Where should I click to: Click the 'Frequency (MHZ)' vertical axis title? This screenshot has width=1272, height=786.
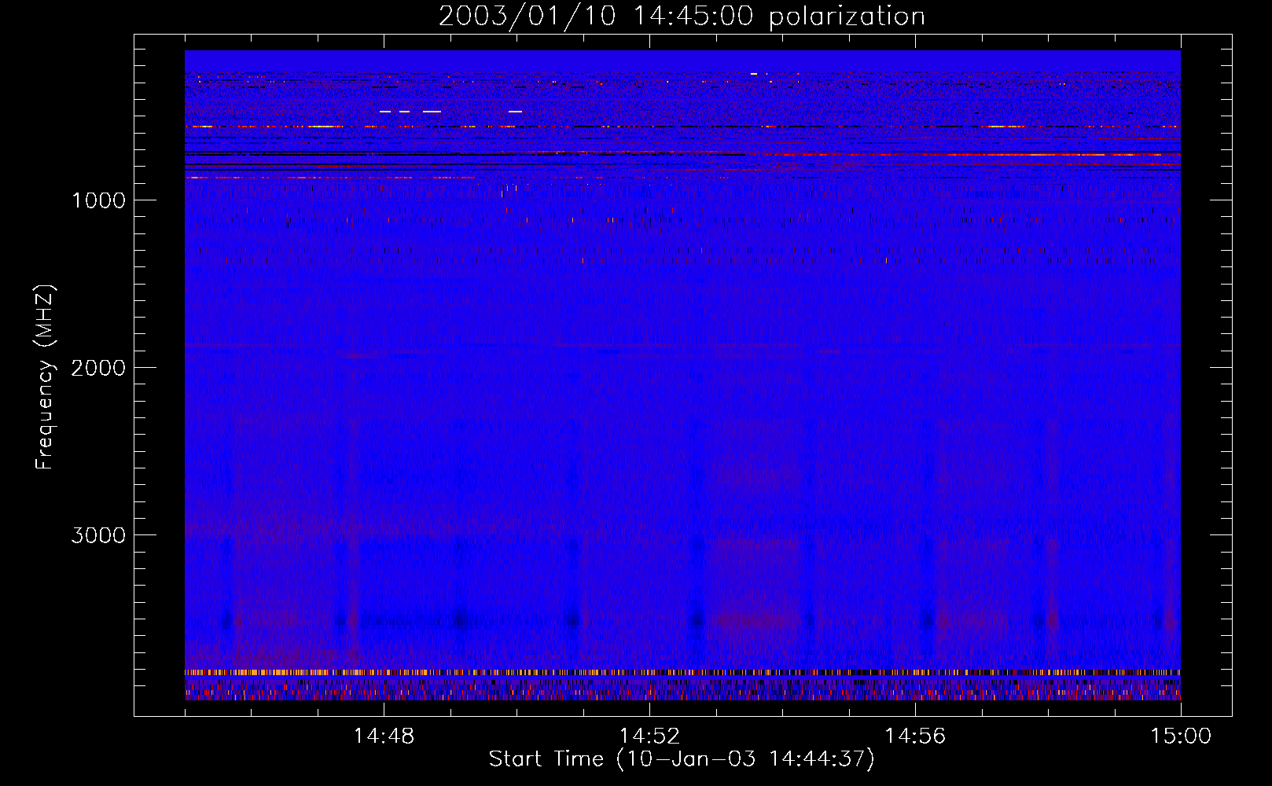click(45, 377)
